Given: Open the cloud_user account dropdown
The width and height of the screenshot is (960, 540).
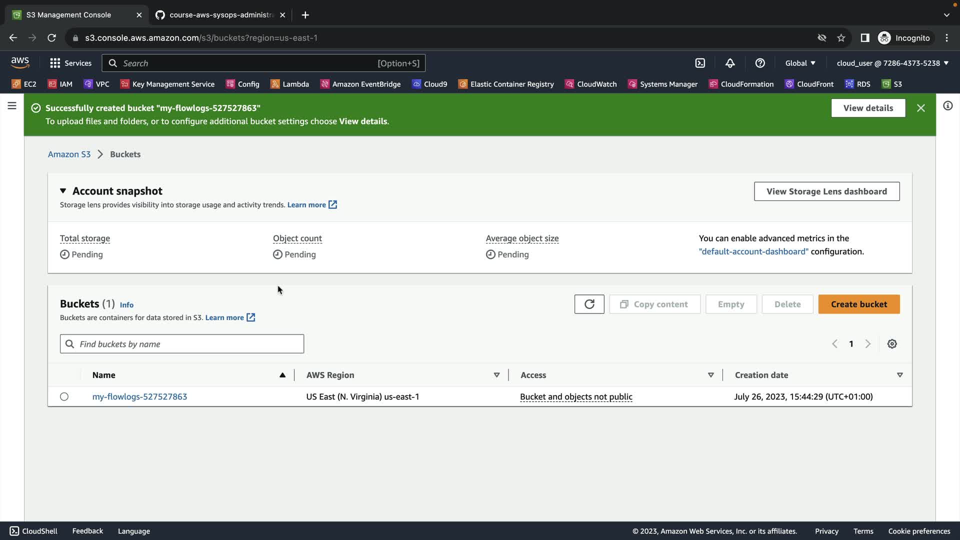Looking at the screenshot, I should click(892, 63).
